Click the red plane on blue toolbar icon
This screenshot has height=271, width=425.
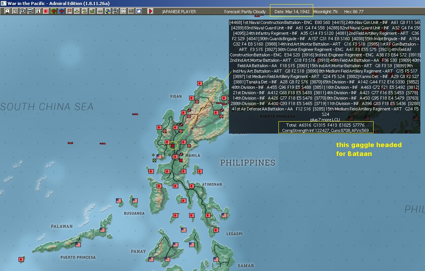61,11
